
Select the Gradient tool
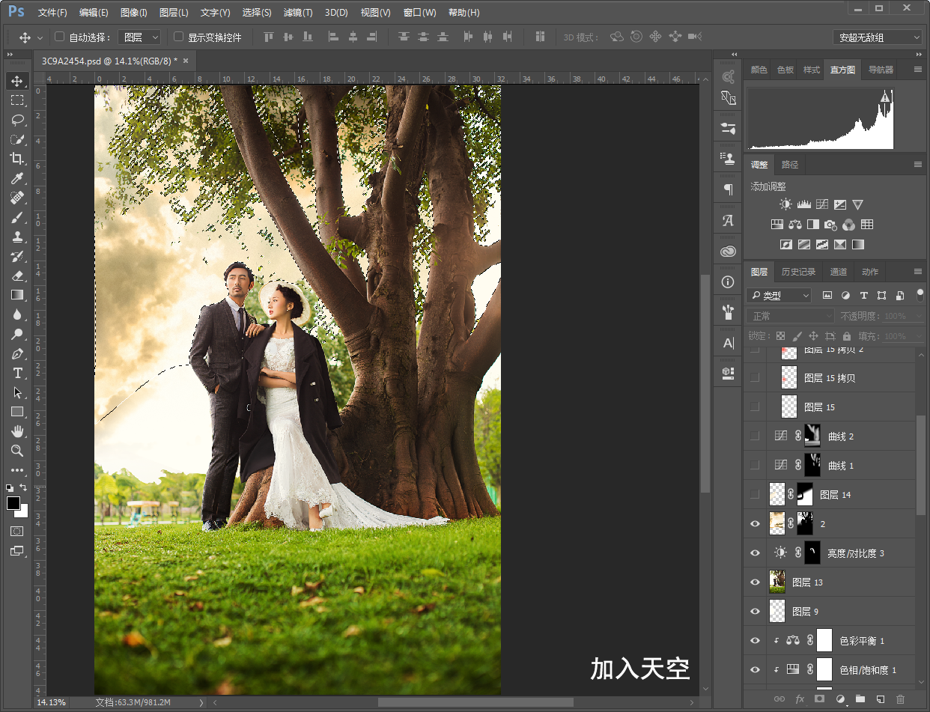tap(16, 295)
